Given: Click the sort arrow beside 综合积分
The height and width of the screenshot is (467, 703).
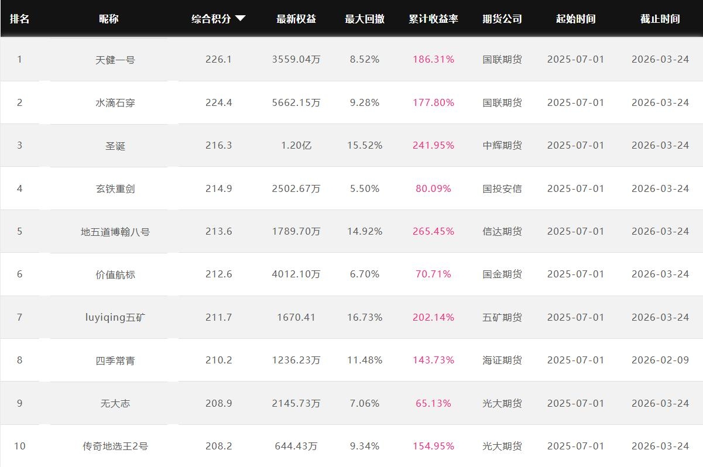Looking at the screenshot, I should pos(240,19).
